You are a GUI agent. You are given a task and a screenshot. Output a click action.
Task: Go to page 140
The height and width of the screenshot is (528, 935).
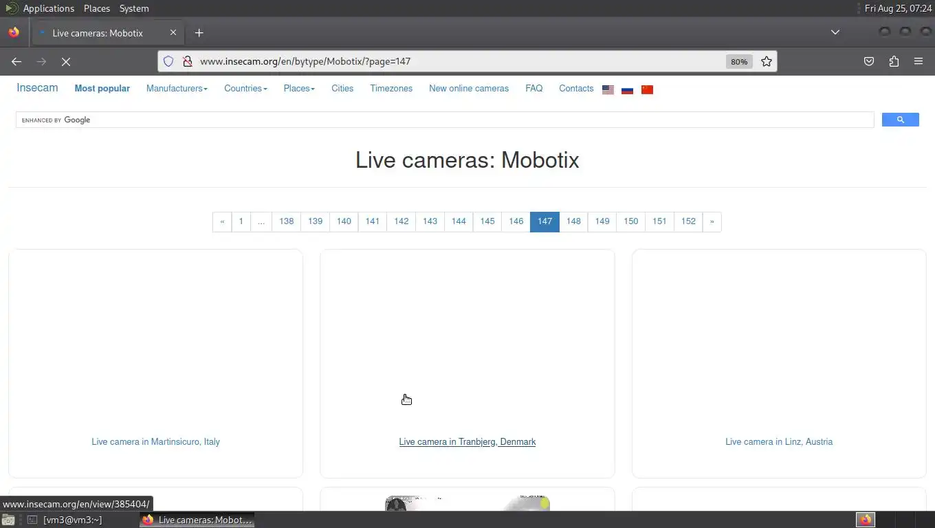coord(344,221)
